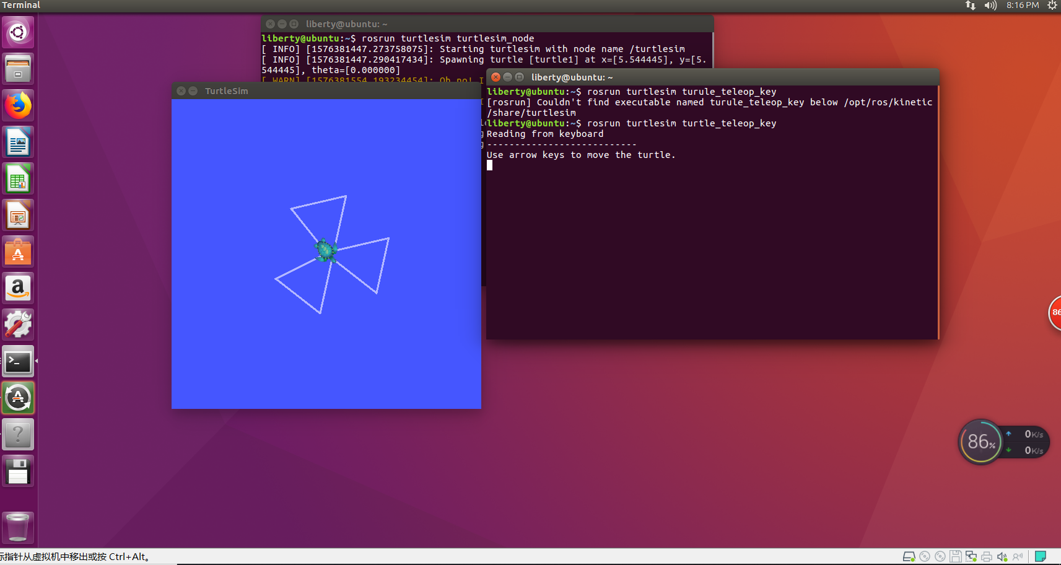1061x565 pixels.
Task: Minimize the front teleop terminal window
Action: [507, 77]
